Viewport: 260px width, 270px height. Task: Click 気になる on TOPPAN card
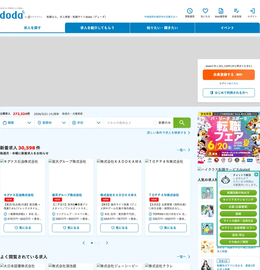coord(168,228)
